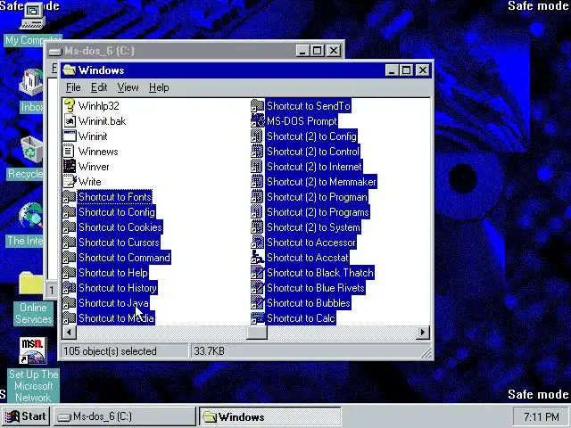Select the Shortcut to Config label
Viewport: 571px width, 428px height.
tap(117, 212)
